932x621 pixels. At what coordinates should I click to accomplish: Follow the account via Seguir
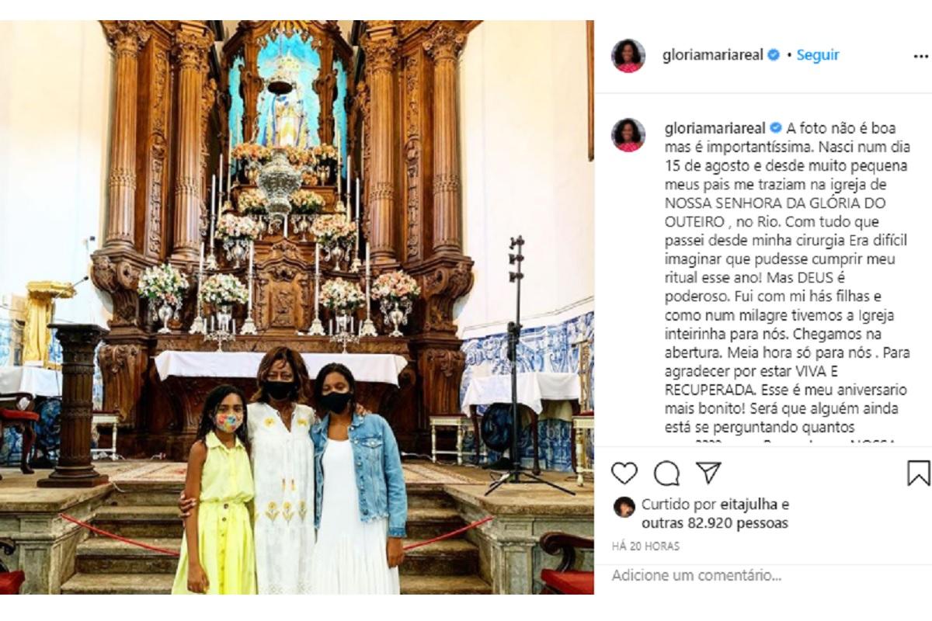[x=818, y=55]
